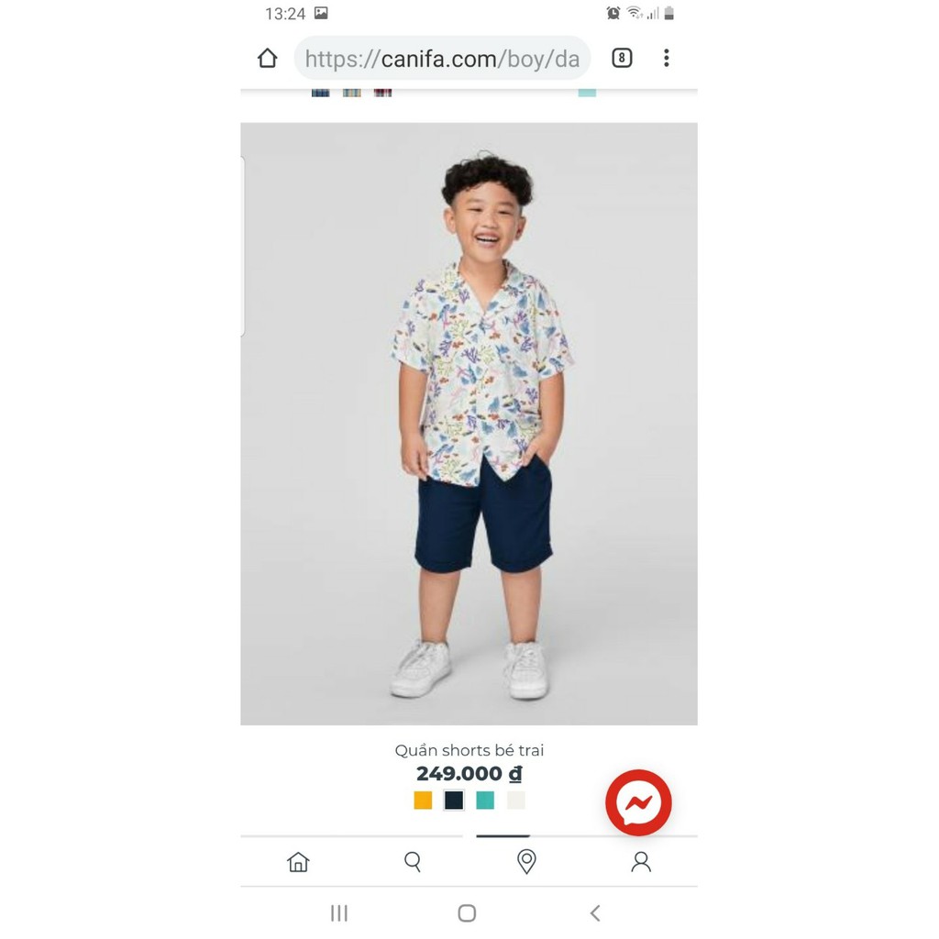Tap the Android back button

pyautogui.click(x=594, y=913)
